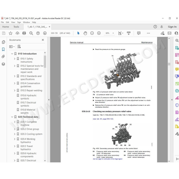Open the File menu
Image resolution: width=179 pixels, height=179 pixels.
point(2,22)
